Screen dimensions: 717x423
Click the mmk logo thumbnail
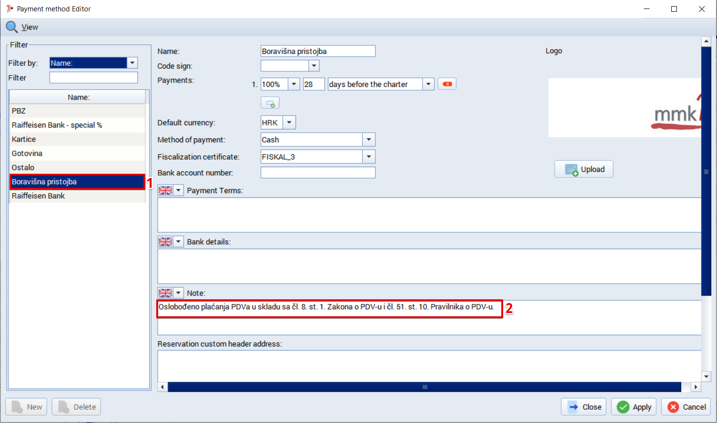click(x=625, y=108)
